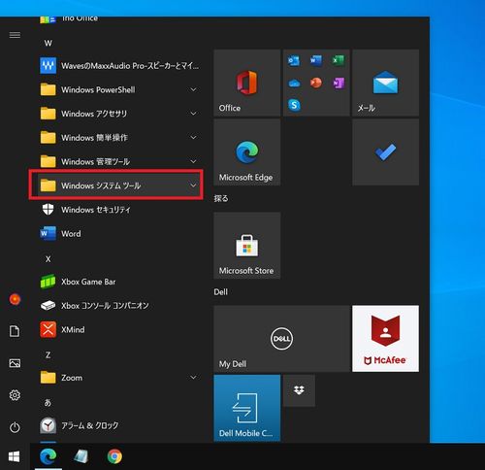This screenshot has width=485, height=470.
Task: Open PowerPoint in the Office apps tile
Action: click(x=316, y=83)
